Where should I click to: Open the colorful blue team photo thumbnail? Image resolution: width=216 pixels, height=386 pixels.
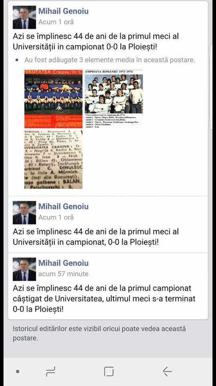(53, 99)
